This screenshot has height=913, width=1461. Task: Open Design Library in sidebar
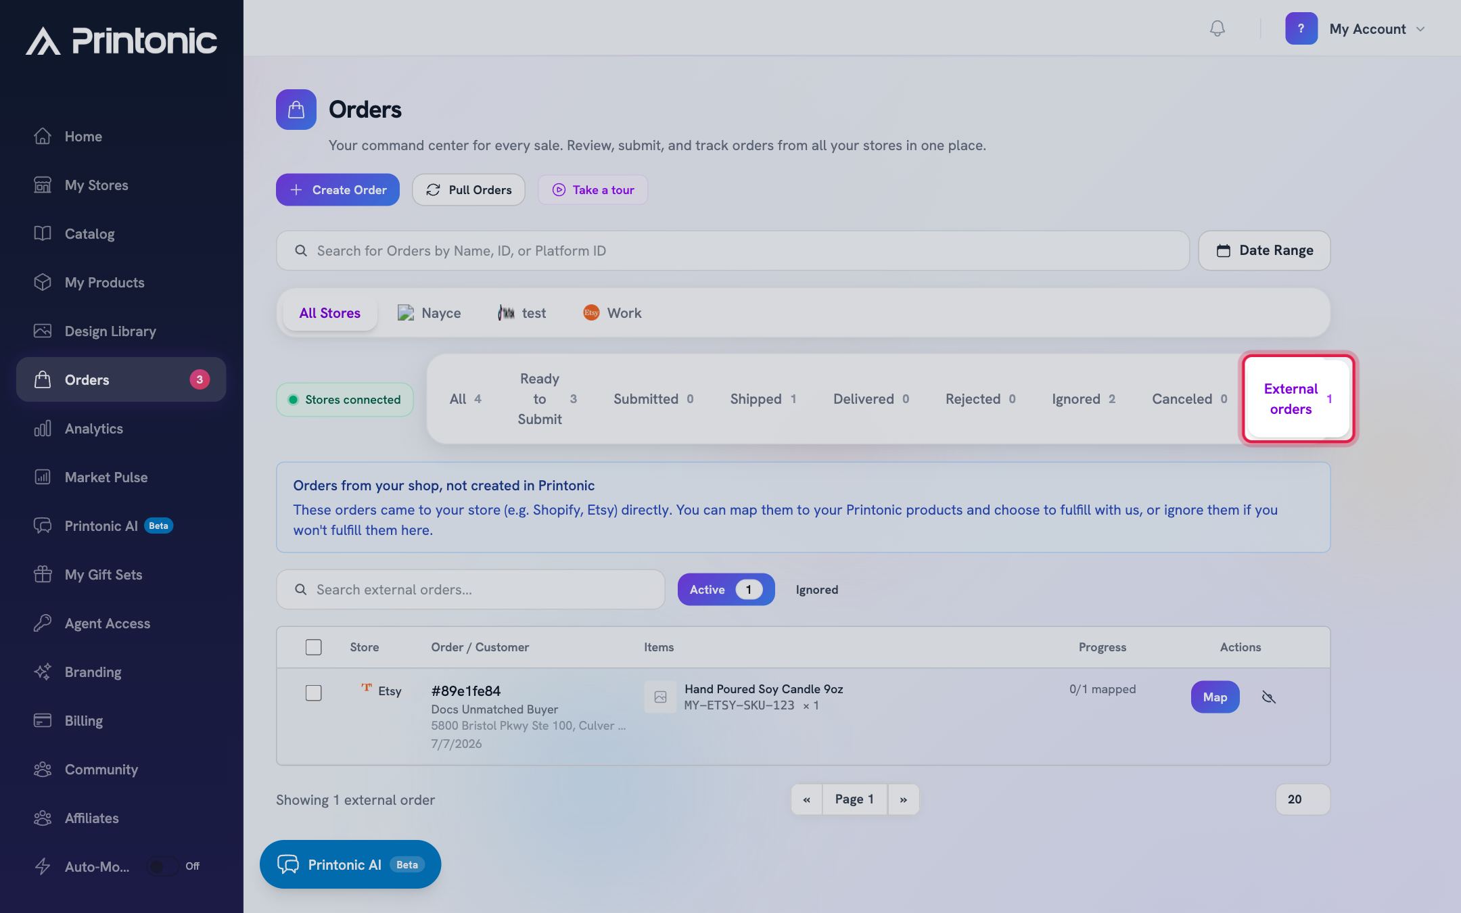(x=121, y=331)
